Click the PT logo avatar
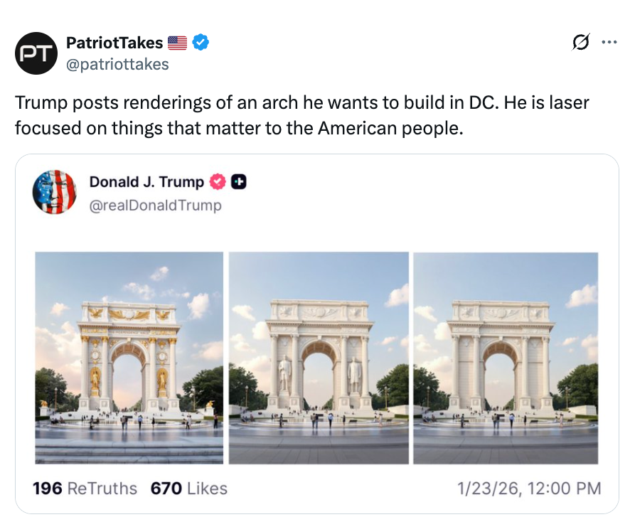Image resolution: width=630 pixels, height=522 pixels. [x=36, y=53]
